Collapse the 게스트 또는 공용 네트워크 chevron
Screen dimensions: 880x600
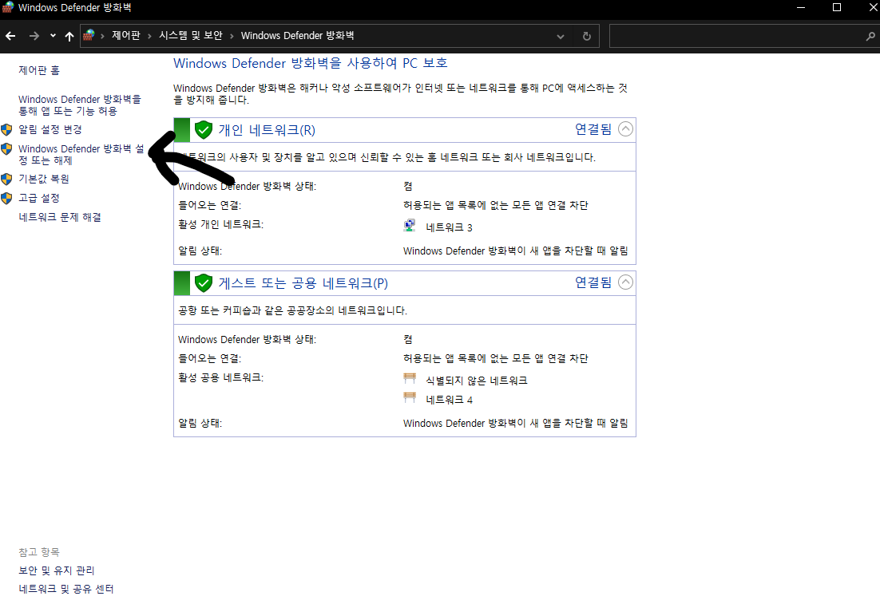[x=625, y=282]
